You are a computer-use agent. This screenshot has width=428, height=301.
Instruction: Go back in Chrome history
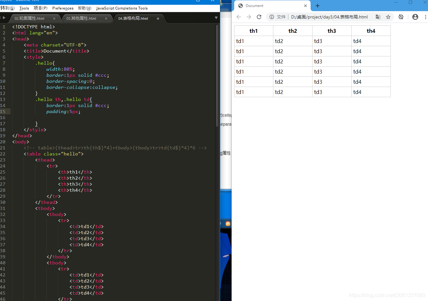(x=239, y=17)
